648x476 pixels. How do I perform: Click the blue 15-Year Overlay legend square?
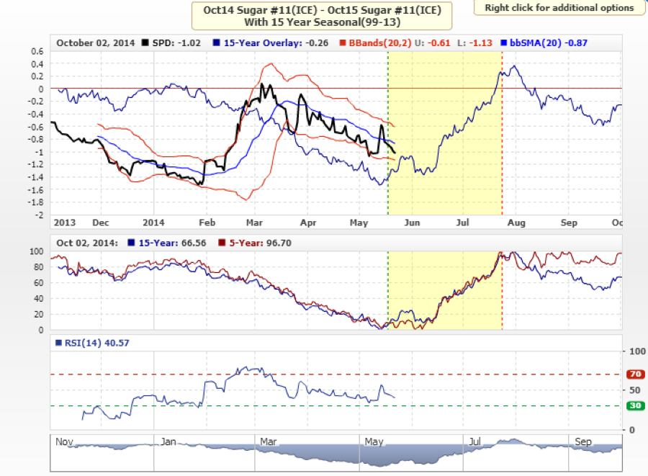click(x=217, y=42)
